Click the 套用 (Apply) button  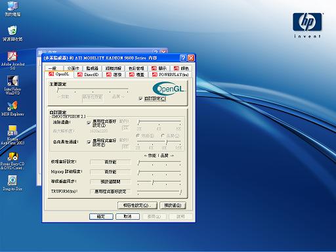(x=154, y=217)
